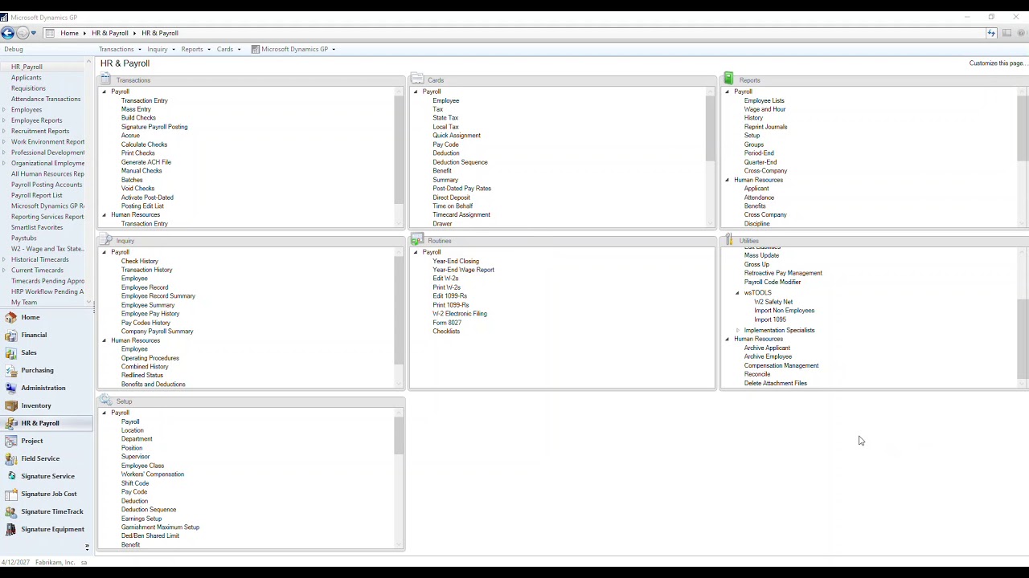Open the Project module icon

coord(10,441)
